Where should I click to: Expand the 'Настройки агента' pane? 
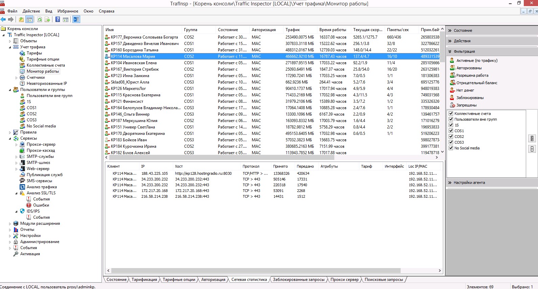(492, 183)
